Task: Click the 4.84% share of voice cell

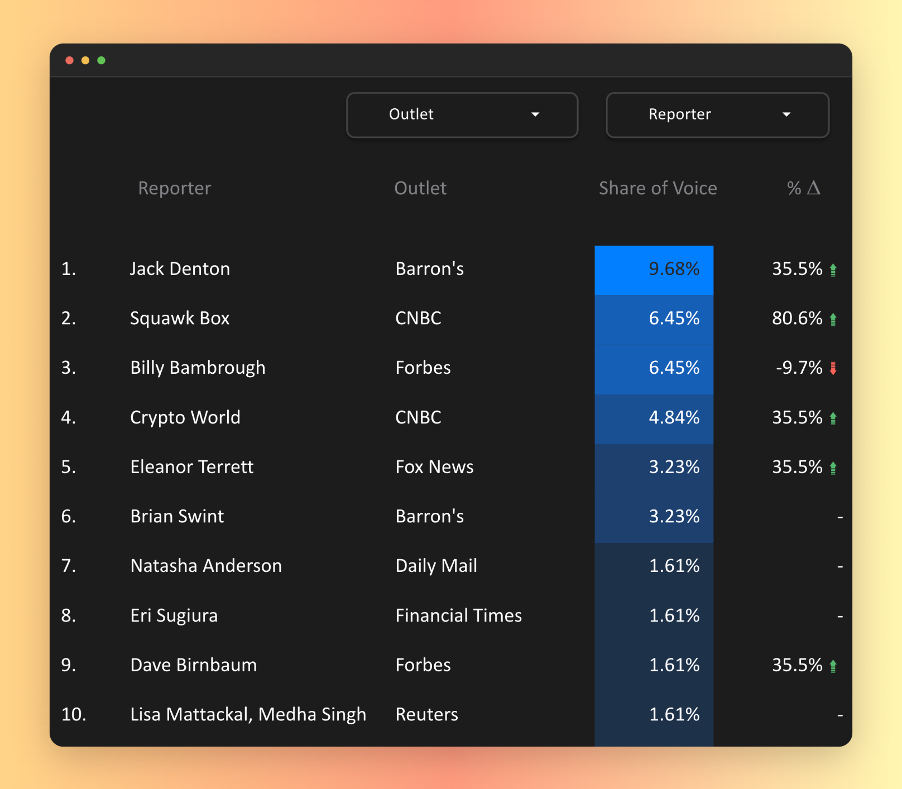Action: [x=654, y=418]
